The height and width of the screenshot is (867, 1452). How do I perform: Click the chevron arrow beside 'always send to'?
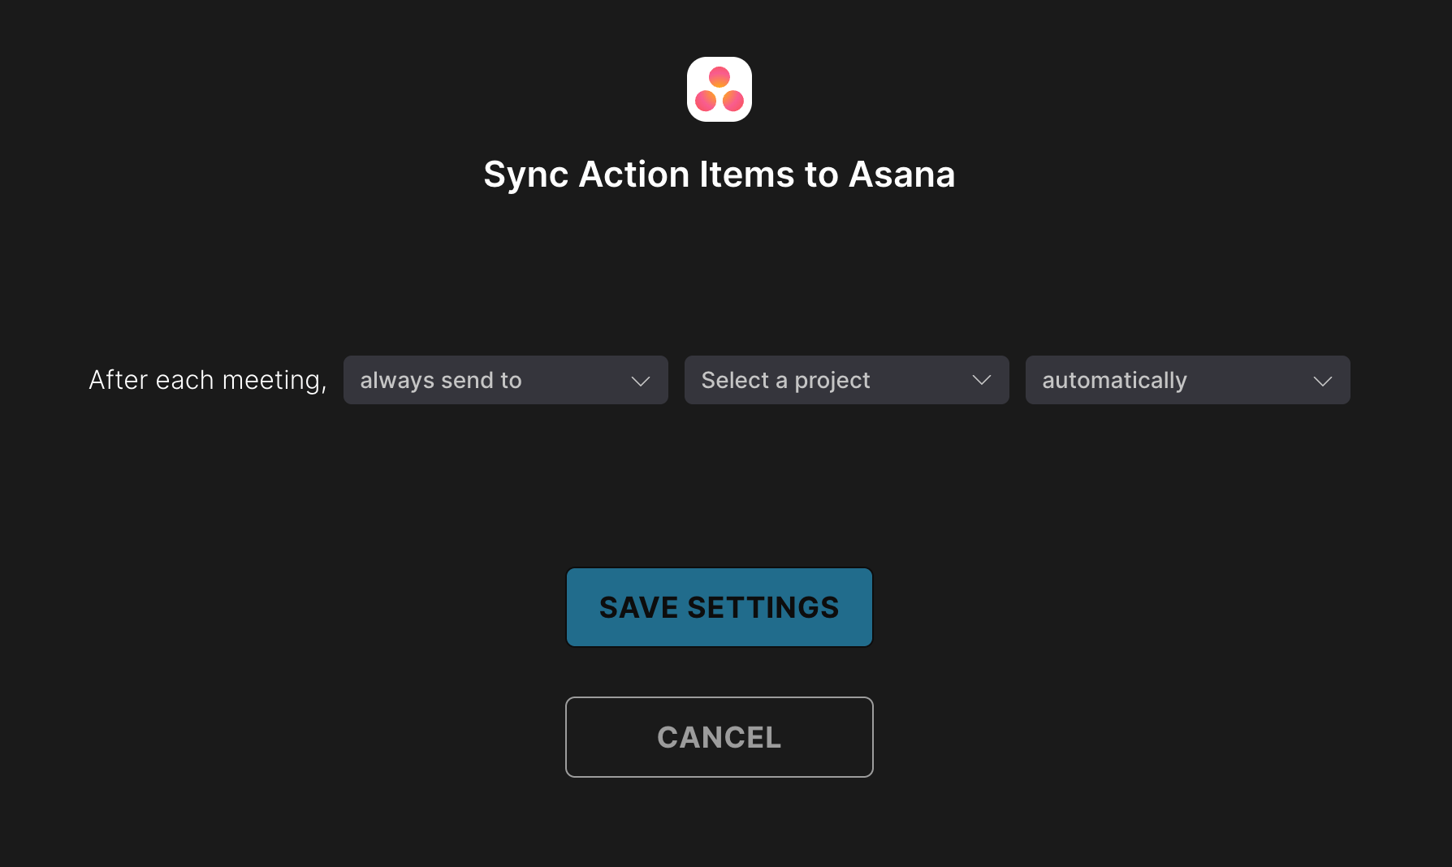pyautogui.click(x=641, y=381)
